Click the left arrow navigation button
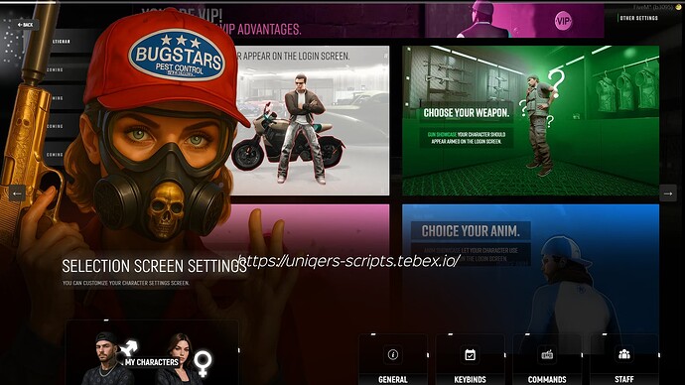The image size is (685, 385). 17,192
